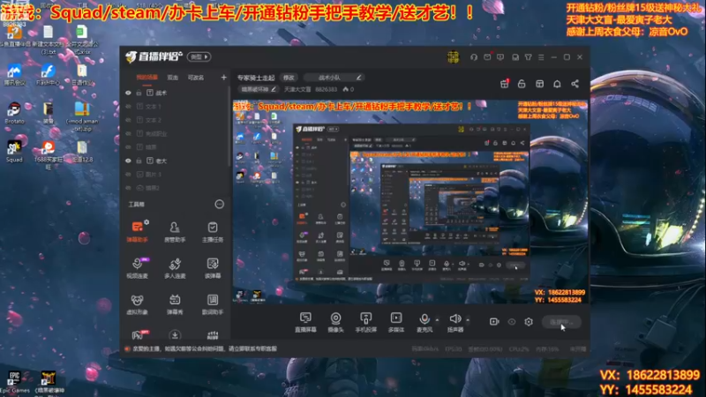Open Epic Games desktop shortcut
Screen dimensions: 706x397
14,382
